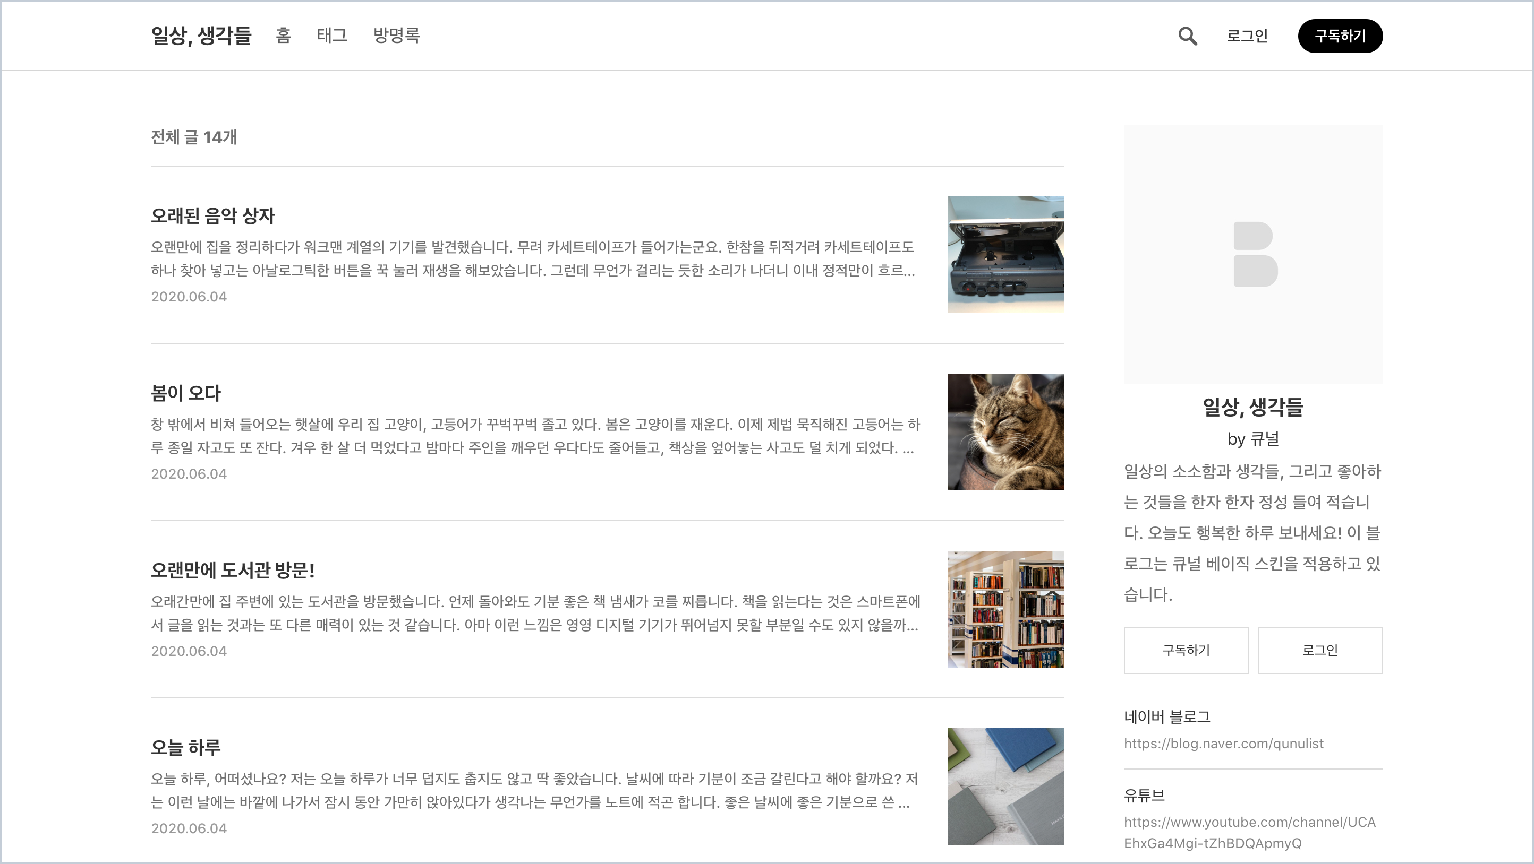
Task: Click 로그인 in the top header
Action: pos(1247,36)
